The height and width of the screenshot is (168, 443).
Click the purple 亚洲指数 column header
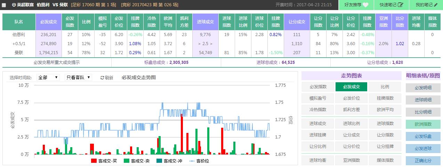pyautogui.click(x=383, y=22)
